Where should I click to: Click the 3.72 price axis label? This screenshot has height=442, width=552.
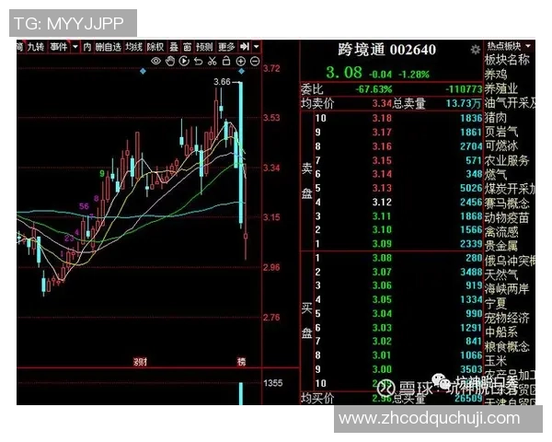pos(271,68)
